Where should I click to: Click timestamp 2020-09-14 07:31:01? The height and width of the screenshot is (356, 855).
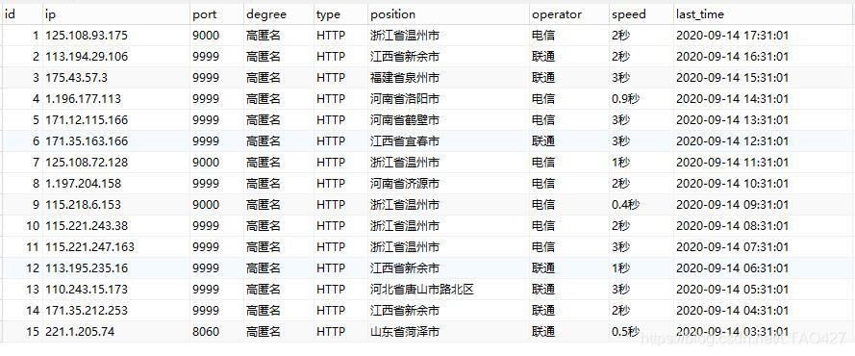coord(732,247)
